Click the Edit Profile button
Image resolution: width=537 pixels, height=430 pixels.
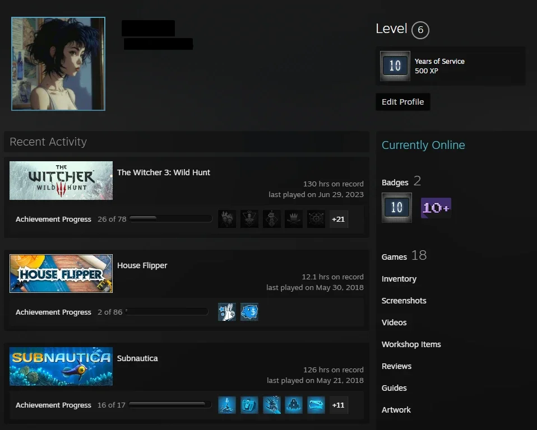402,101
